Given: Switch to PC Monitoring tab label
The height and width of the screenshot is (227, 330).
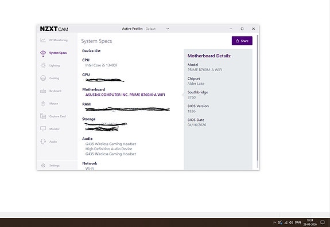Looking at the screenshot, I should [x=59, y=40].
